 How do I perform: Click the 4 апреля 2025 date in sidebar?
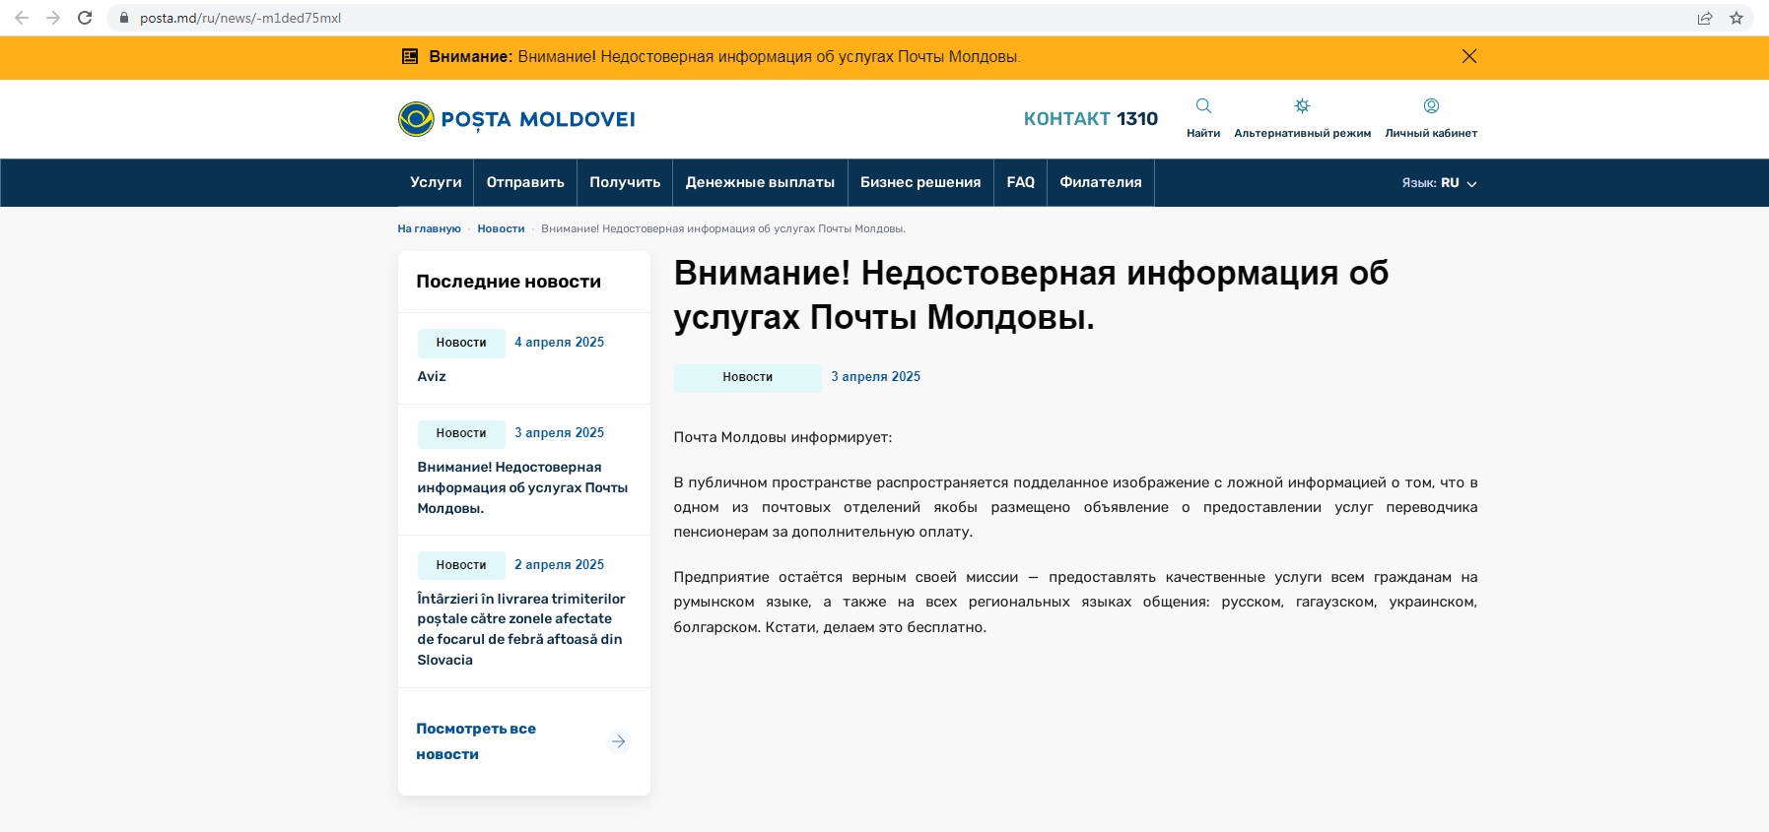click(559, 343)
